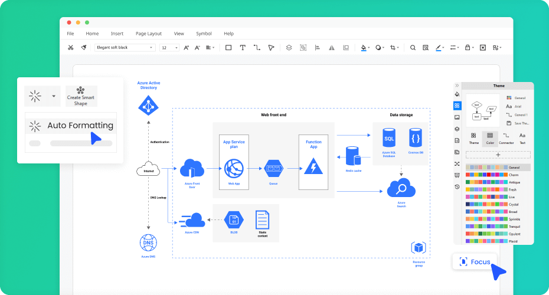This screenshot has width=549, height=295.
Task: Click the Fit to page icon in the toolbar
Action: (483, 48)
